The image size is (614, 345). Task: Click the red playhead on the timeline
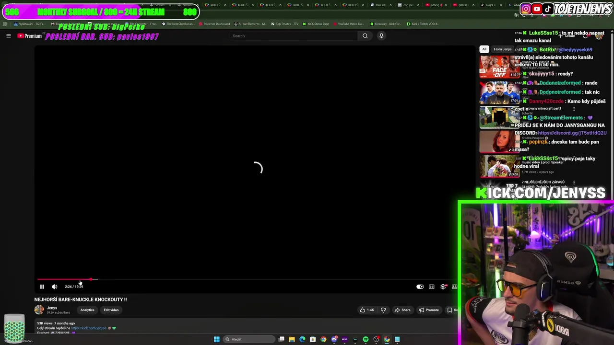click(90, 279)
